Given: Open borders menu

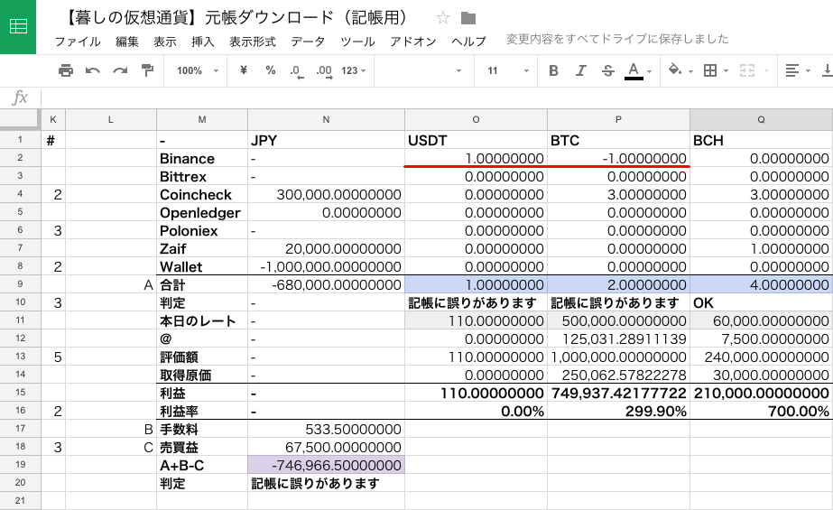Looking at the screenshot, I should (x=710, y=70).
